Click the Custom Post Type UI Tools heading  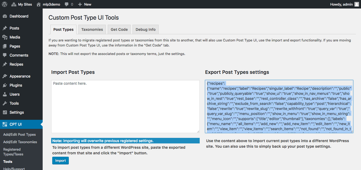point(84,18)
